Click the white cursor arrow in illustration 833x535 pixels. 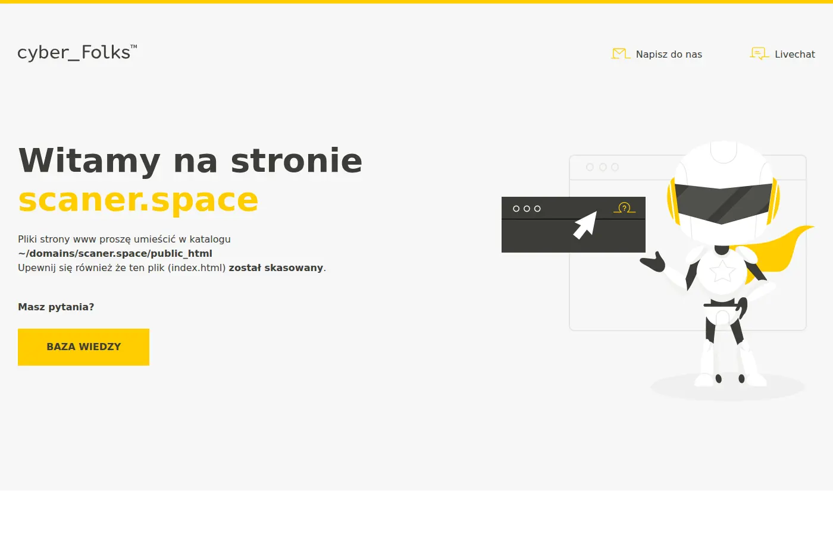(x=585, y=225)
